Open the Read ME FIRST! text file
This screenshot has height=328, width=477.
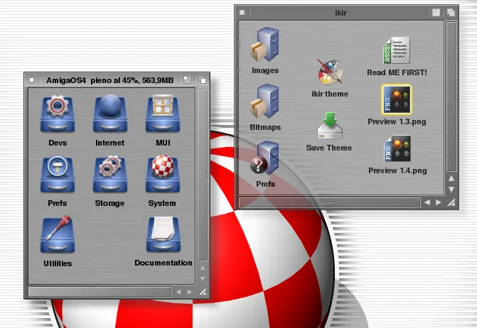(397, 52)
